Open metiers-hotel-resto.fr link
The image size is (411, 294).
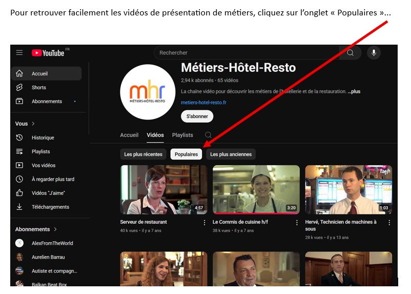(x=203, y=103)
